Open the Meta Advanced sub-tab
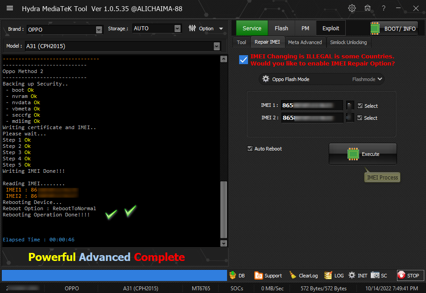 click(305, 42)
